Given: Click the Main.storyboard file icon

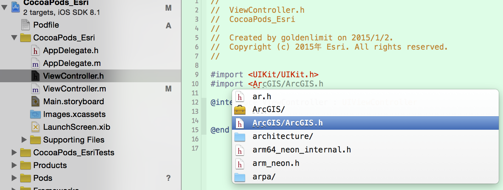Looking at the screenshot, I should (x=35, y=102).
